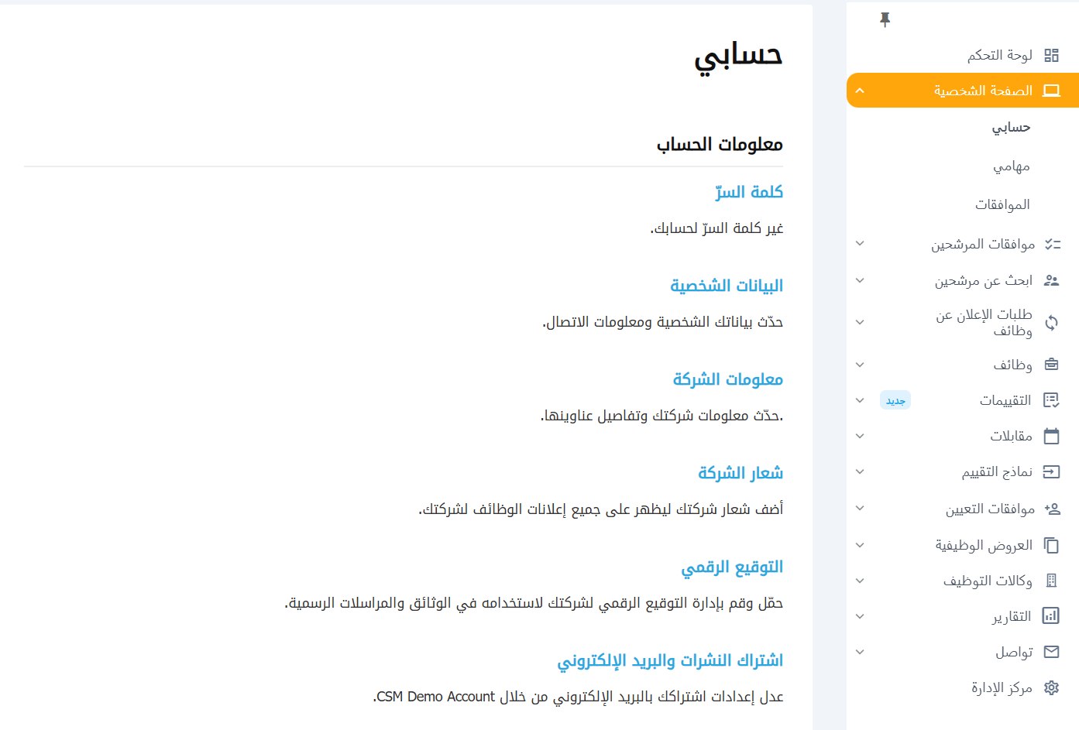Click the building icon beside وكالات التوظيف
Screen dimensions: 1079x730
1051,581
